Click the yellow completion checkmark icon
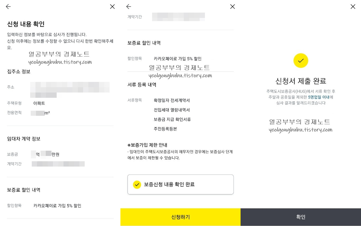 [x=301, y=60]
